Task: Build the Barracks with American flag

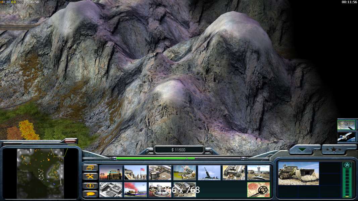Action: coord(136,173)
